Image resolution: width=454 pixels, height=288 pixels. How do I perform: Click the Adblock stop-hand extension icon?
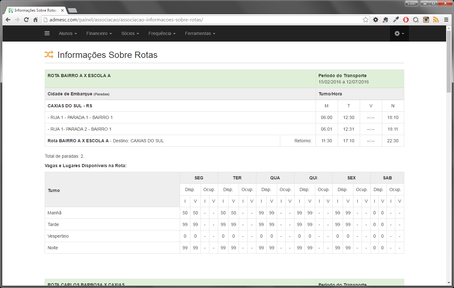tap(406, 20)
